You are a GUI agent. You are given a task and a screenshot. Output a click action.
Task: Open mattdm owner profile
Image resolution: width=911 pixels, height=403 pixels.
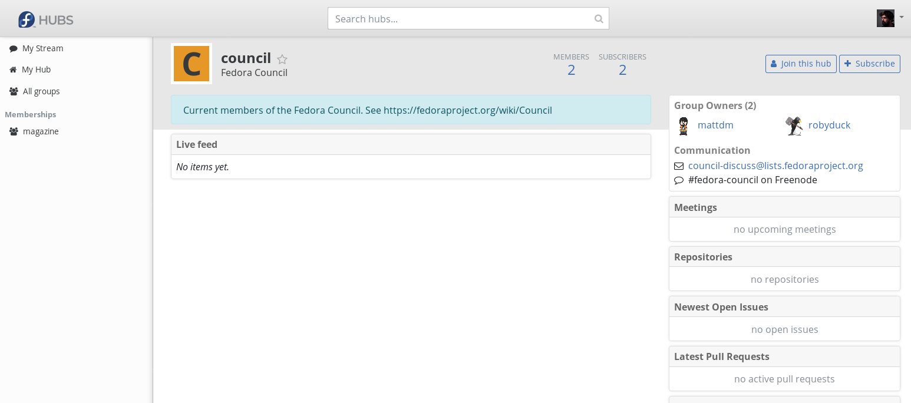click(715, 125)
